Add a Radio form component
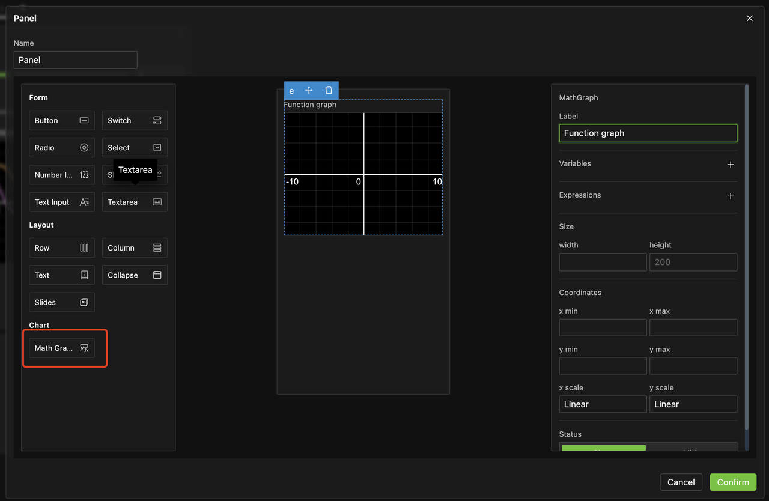The image size is (769, 501). 62,148
